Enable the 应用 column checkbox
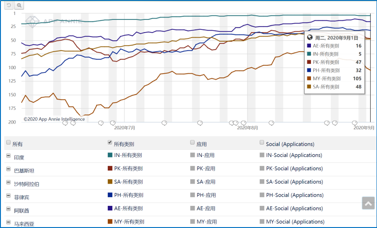 (193, 142)
